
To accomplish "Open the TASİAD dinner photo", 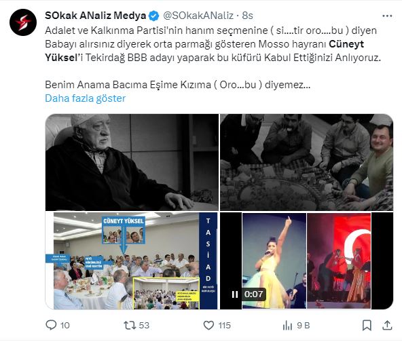I will 132,261.
